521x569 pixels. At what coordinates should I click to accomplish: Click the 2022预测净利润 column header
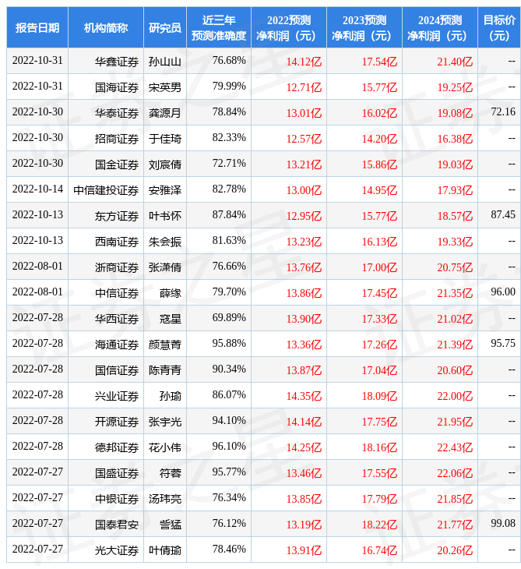pyautogui.click(x=289, y=27)
